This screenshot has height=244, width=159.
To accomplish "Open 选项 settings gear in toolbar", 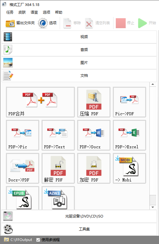I will pos(47,23).
